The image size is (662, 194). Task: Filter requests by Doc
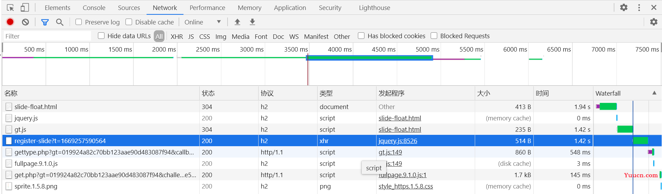click(278, 36)
